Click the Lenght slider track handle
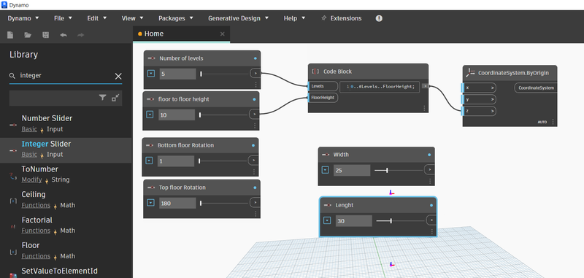584x278 pixels. 391,220
